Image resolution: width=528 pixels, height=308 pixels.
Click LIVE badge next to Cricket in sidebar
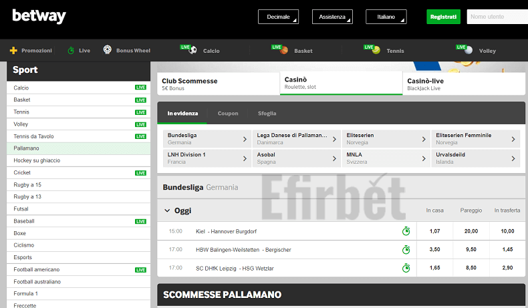point(140,173)
